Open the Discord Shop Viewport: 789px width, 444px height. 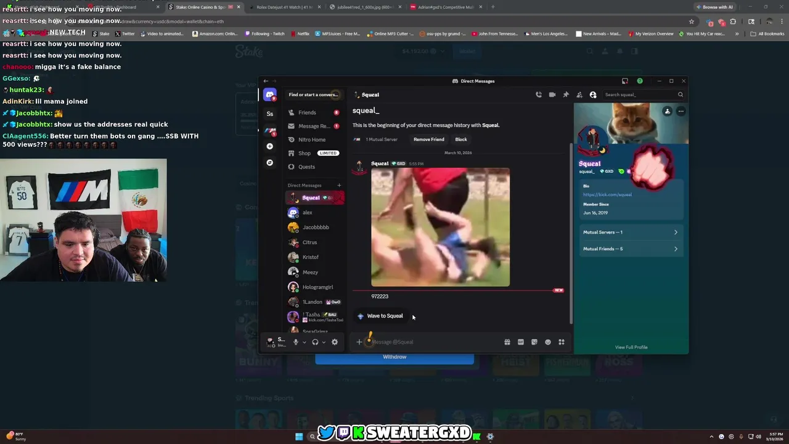coord(314,153)
